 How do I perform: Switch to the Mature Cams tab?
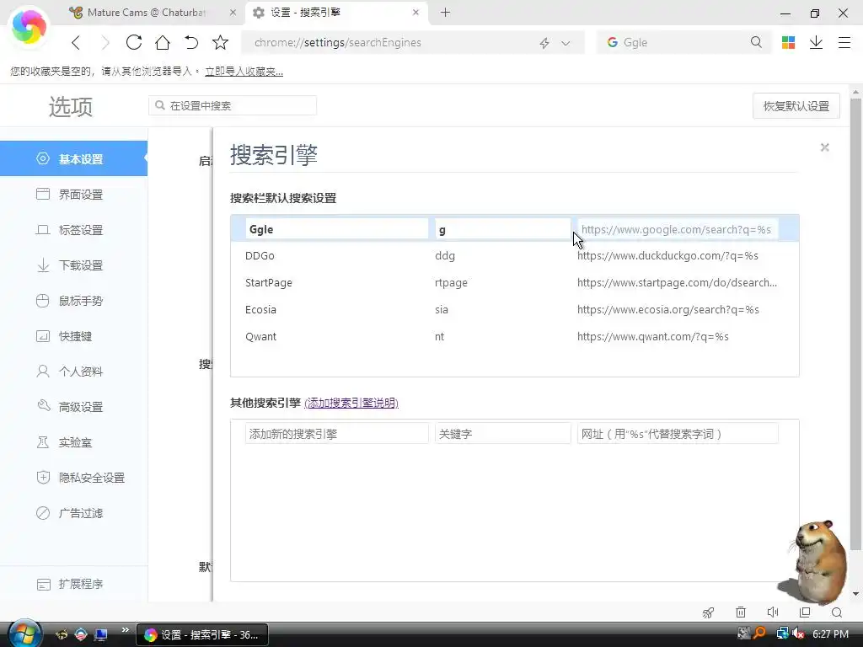click(x=154, y=12)
